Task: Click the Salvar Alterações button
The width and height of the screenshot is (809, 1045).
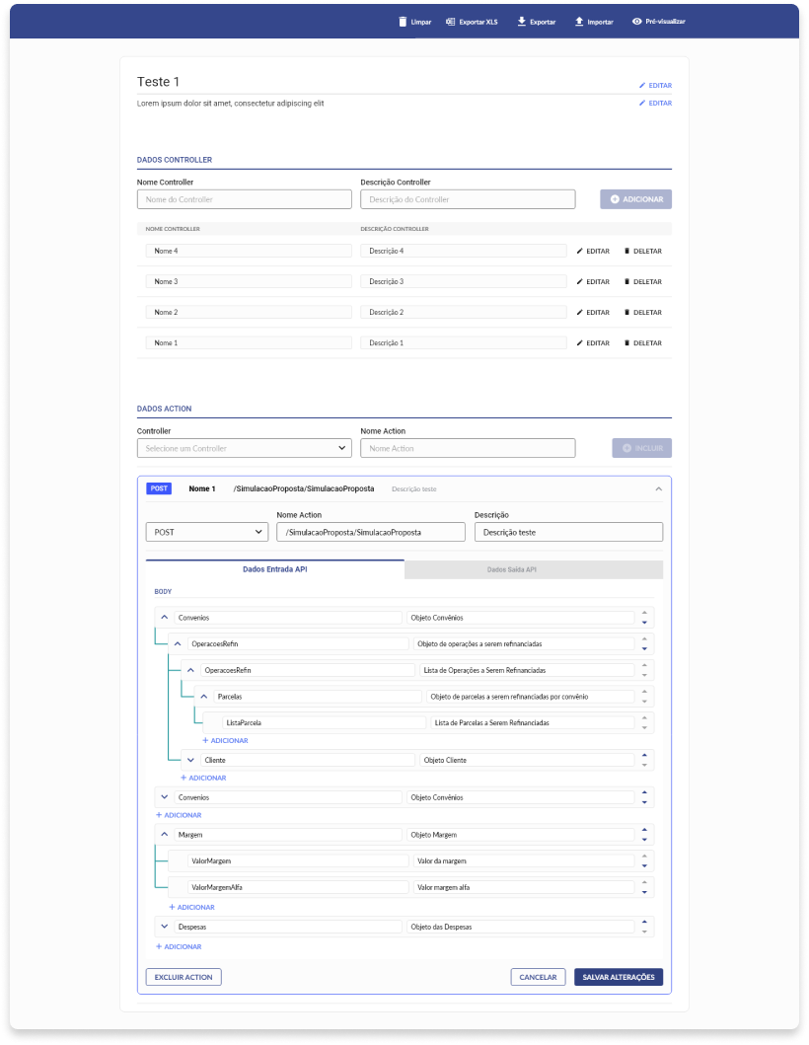Action: [618, 977]
